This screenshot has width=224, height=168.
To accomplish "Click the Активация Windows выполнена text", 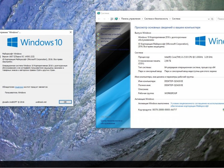I will 153,103.
